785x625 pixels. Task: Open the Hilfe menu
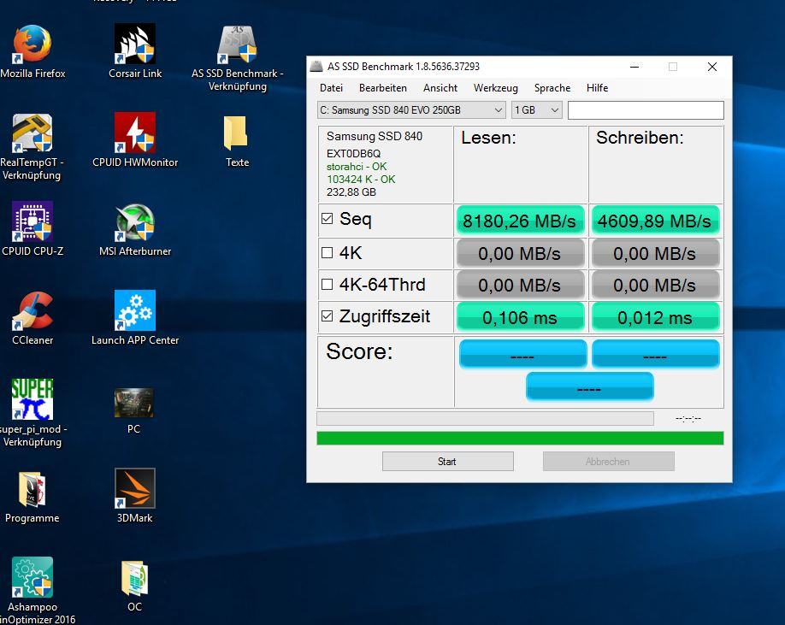pos(597,88)
